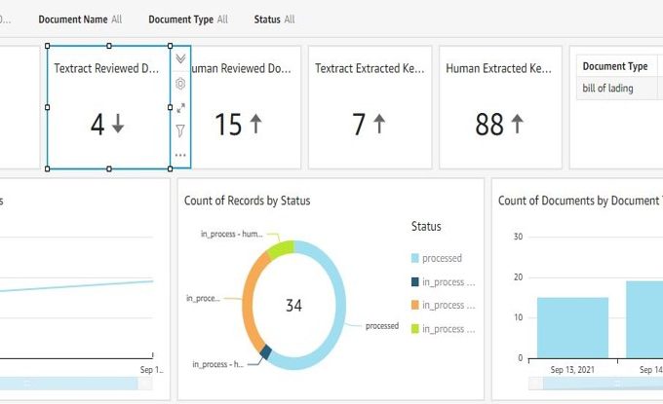Collapse the visual's on-visual menu chevron
This screenshot has height=404, width=663.
pyautogui.click(x=180, y=59)
